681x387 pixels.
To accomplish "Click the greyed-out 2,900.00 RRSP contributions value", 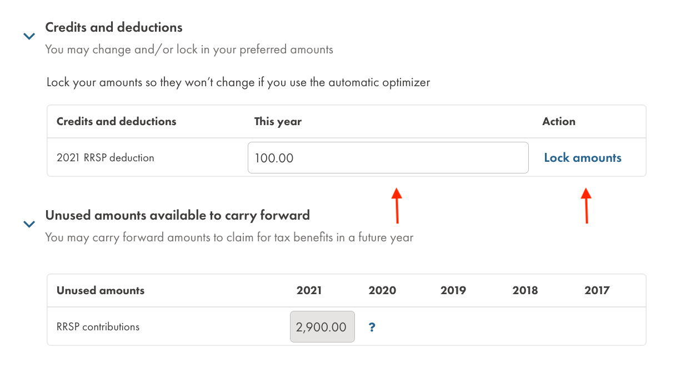I will (322, 327).
